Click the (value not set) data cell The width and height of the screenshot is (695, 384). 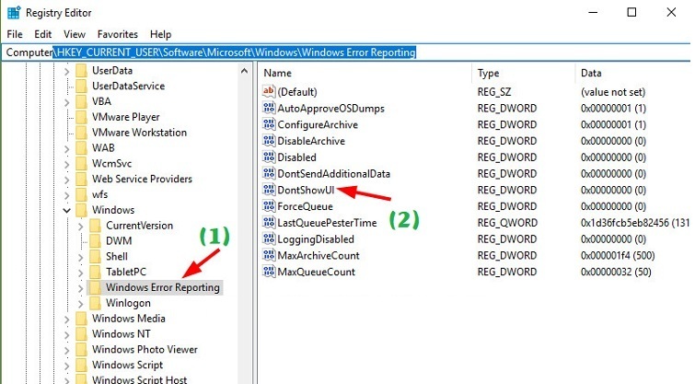coord(613,92)
